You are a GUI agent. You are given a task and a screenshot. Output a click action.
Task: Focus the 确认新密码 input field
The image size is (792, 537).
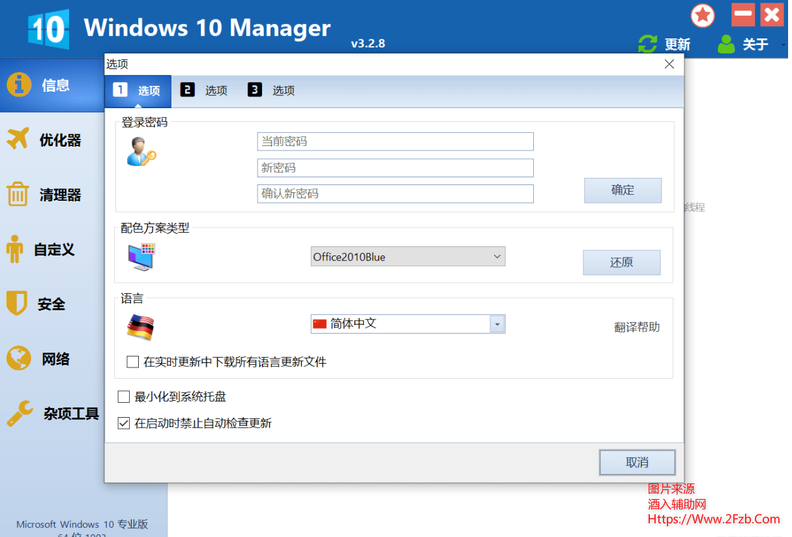tap(396, 194)
